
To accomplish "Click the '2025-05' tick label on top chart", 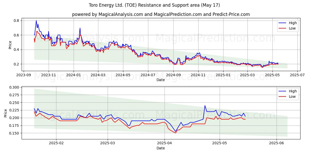I will pos(272,75).
